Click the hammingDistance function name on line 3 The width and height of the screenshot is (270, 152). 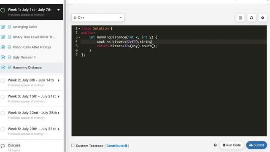(x=111, y=37)
